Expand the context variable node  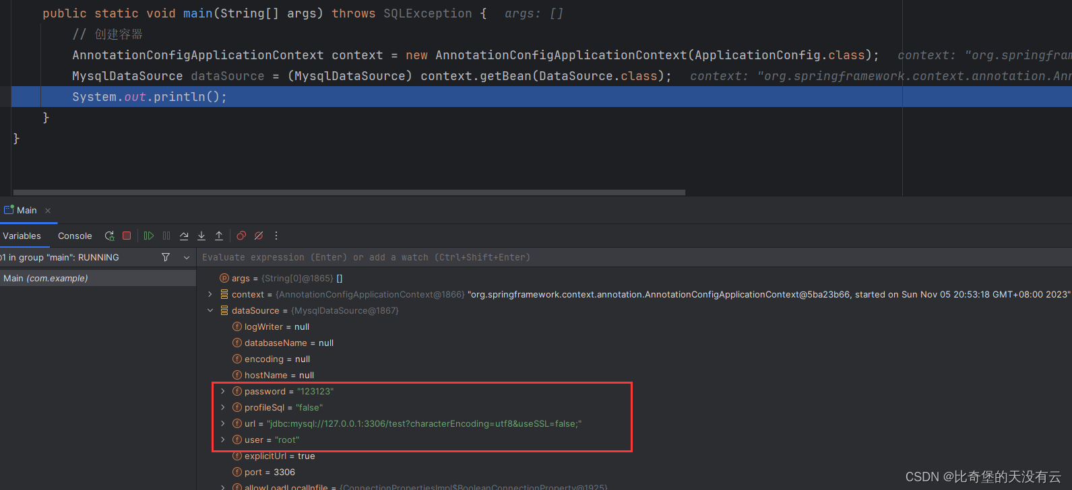click(x=210, y=294)
